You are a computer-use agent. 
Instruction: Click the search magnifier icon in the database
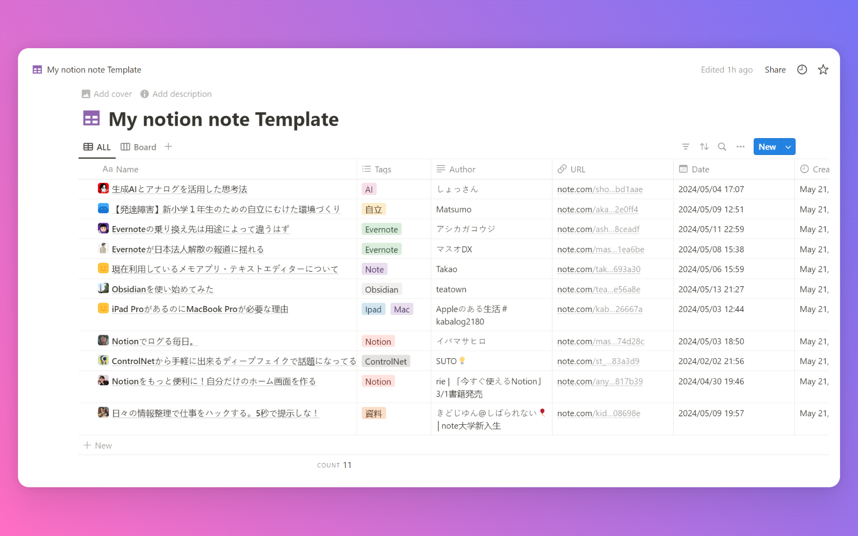[722, 147]
